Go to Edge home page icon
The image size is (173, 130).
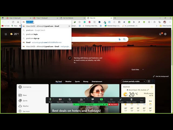tap(18, 22)
